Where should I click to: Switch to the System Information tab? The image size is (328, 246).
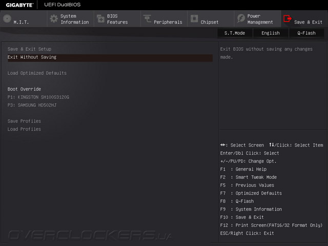[x=71, y=18]
